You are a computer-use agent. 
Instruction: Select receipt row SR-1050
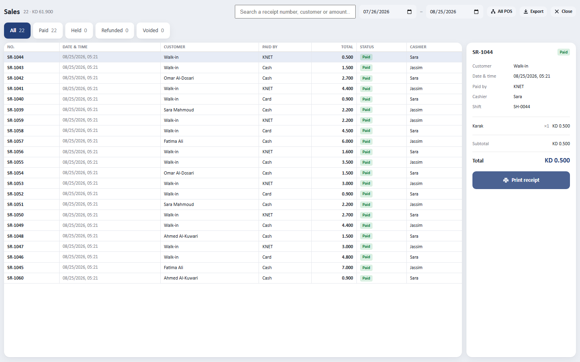pos(233,215)
